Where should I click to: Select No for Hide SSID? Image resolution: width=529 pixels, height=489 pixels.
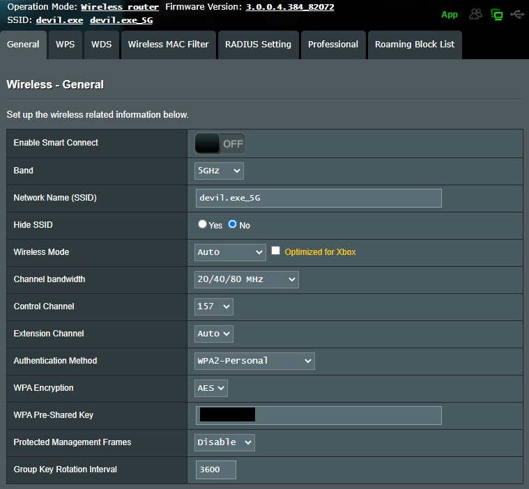tap(233, 224)
